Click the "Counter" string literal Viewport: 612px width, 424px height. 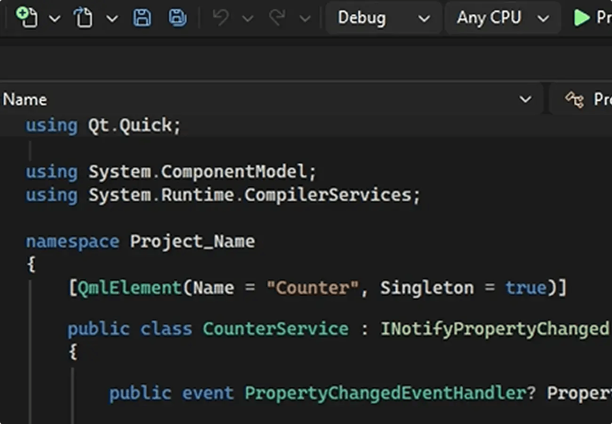[312, 288]
